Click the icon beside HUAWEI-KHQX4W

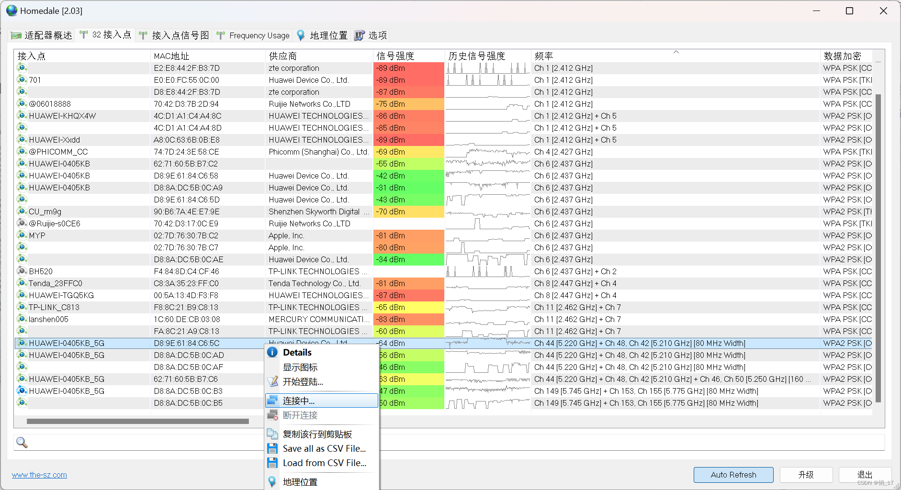[22, 115]
